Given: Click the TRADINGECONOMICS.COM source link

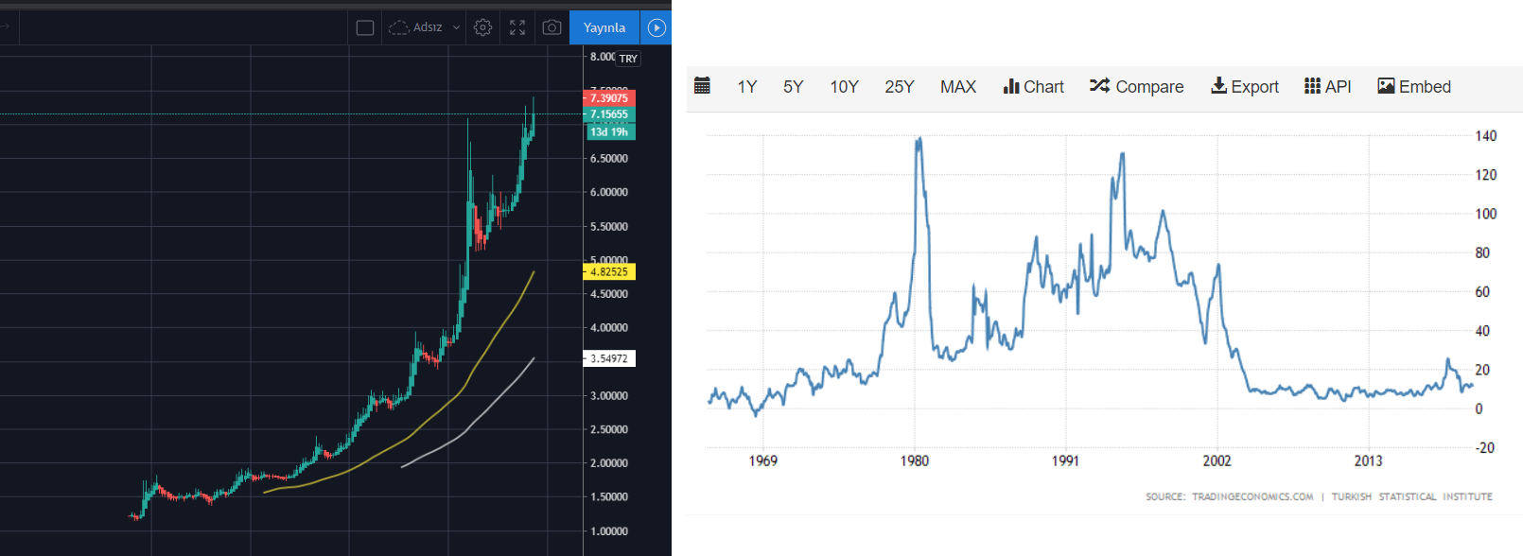Looking at the screenshot, I should point(1252,496).
